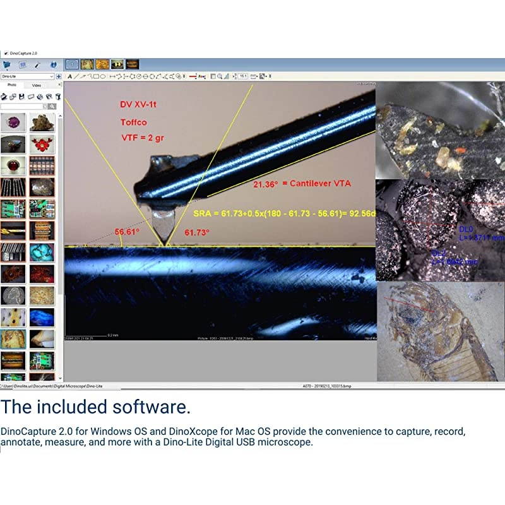The image size is (505, 505).
Task: Pick the rectangle drawing tool
Action: tap(97, 76)
